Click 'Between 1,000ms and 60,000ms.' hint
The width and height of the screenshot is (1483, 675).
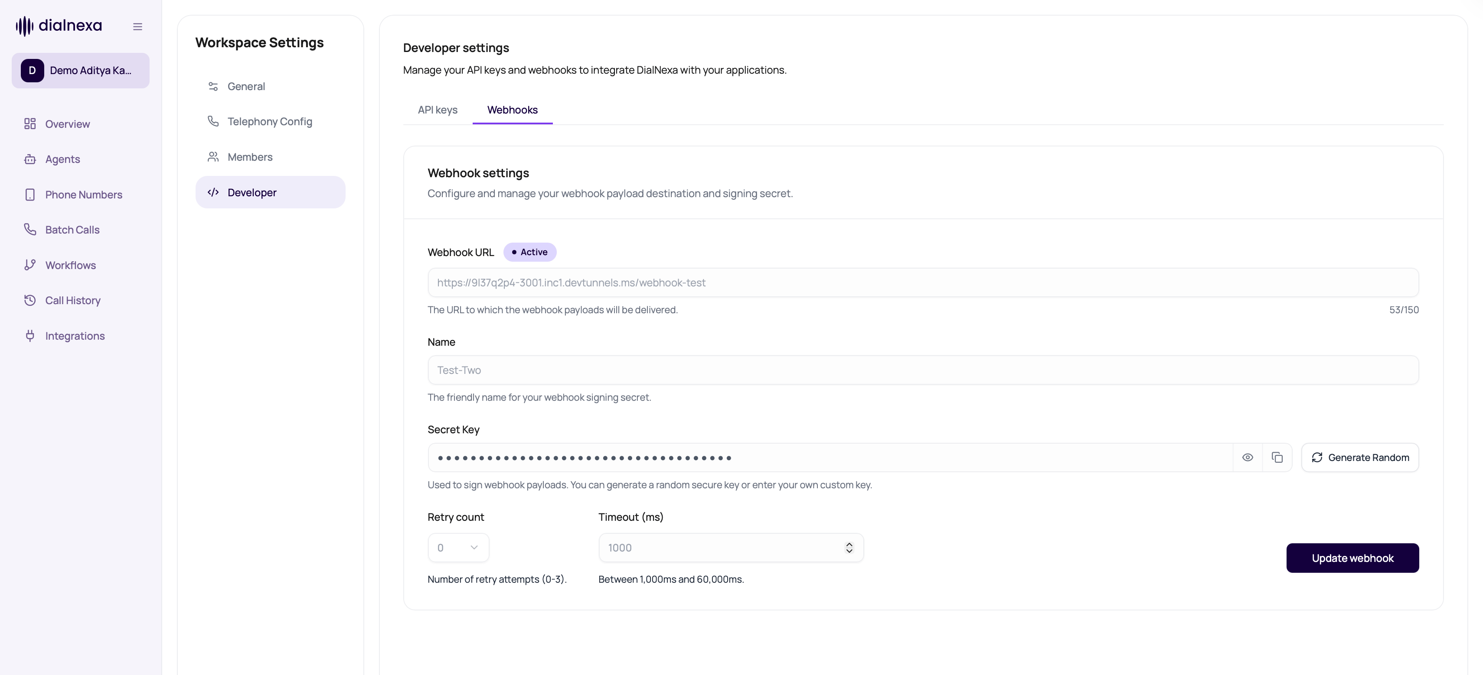click(671, 579)
